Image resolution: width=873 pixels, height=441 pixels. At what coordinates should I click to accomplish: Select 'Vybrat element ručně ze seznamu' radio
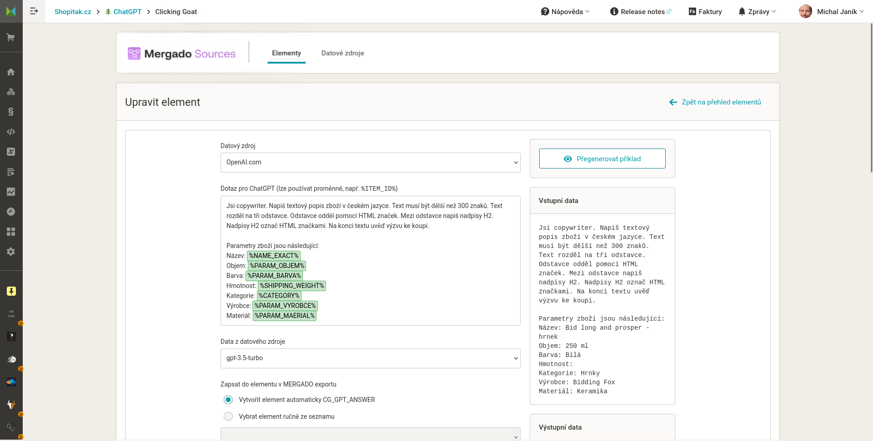point(228,416)
